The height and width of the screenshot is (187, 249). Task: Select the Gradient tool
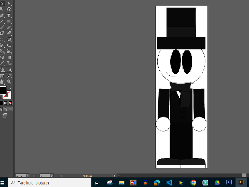click(x=9, y=57)
